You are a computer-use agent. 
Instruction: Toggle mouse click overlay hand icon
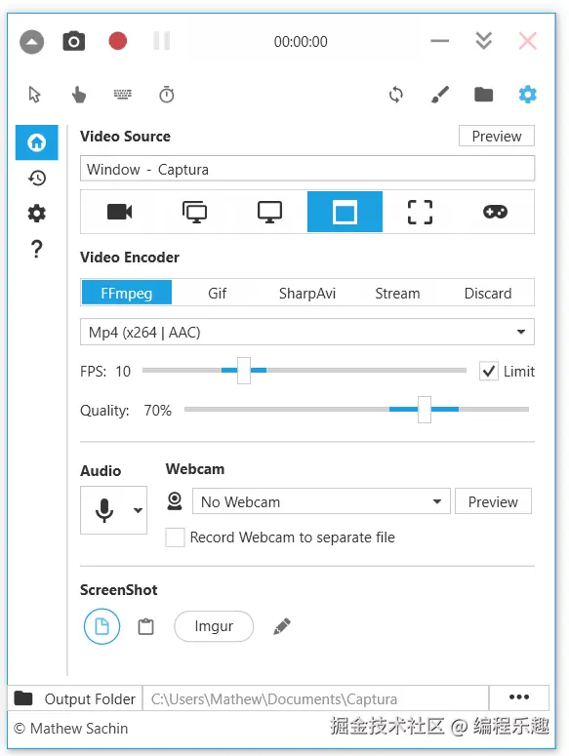click(79, 95)
